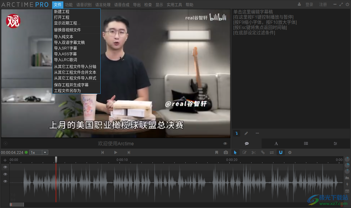Select the scissors cut tool
Viewport: 351px width, 208px height.
pyautogui.click(x=254, y=152)
